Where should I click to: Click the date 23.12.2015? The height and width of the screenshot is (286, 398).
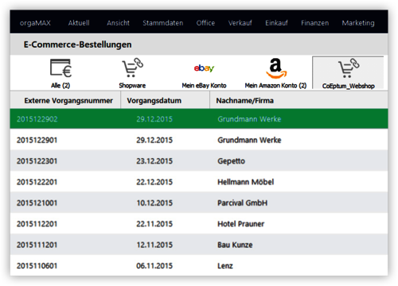(154, 161)
